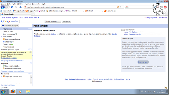169x95 pixels.
Task: Click the Google Reader search input field
Action: point(32,21)
